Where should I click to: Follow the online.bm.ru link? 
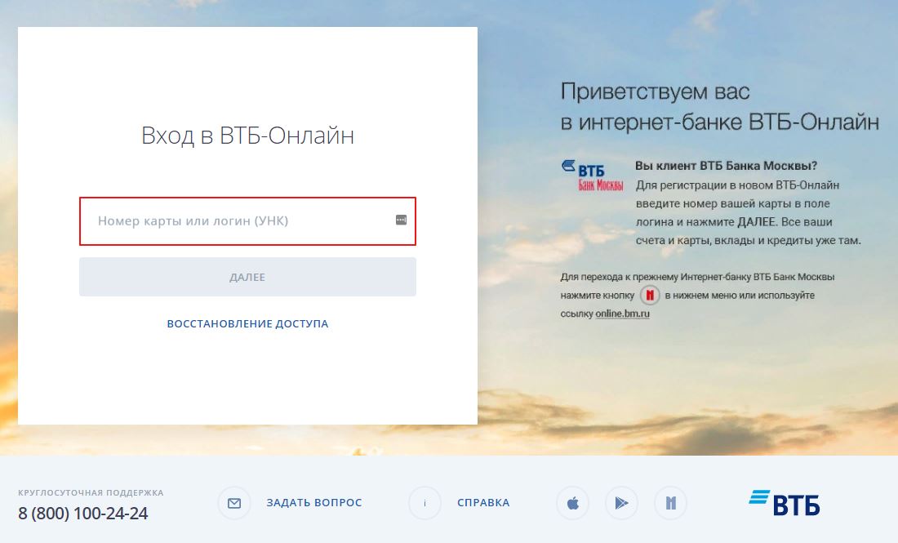623,314
